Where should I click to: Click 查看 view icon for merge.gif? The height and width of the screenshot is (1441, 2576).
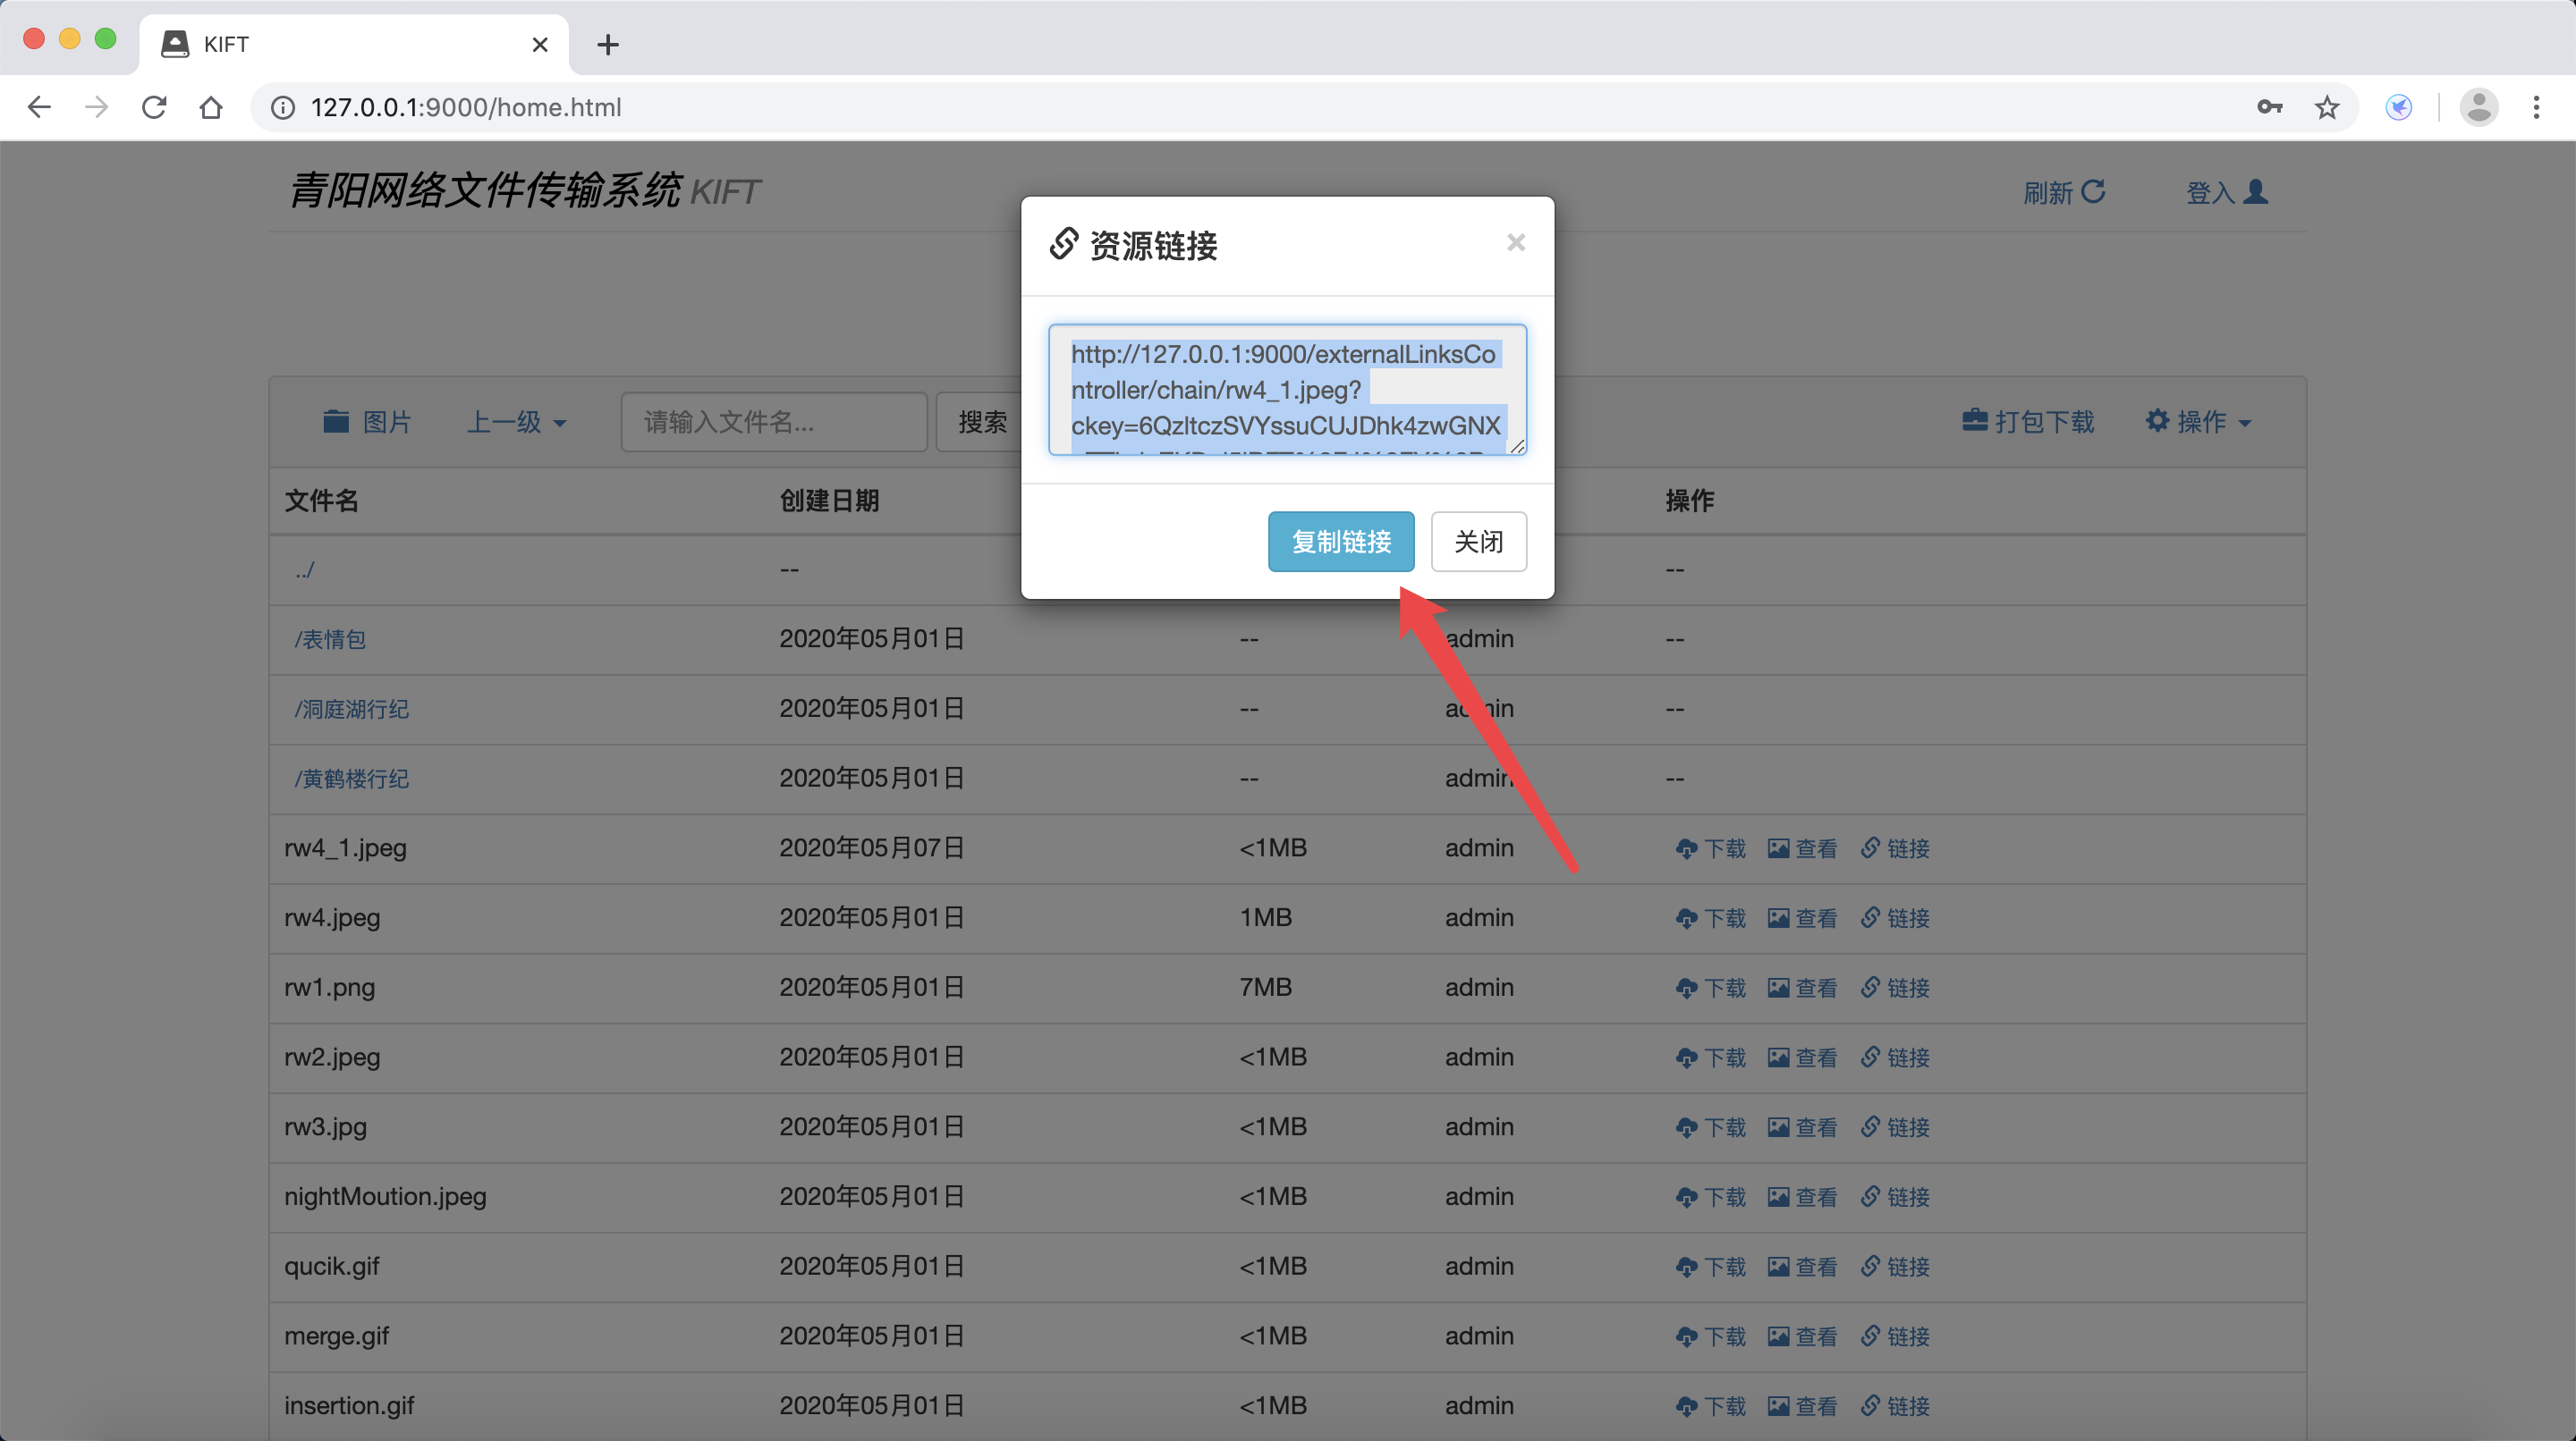(1778, 1337)
